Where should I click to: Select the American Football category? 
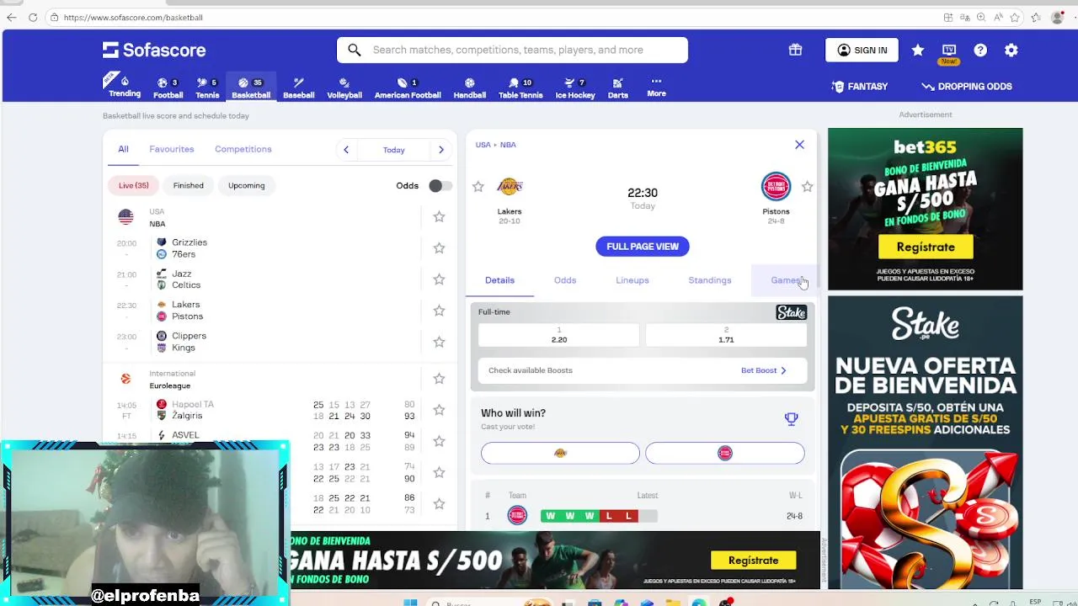[408, 88]
